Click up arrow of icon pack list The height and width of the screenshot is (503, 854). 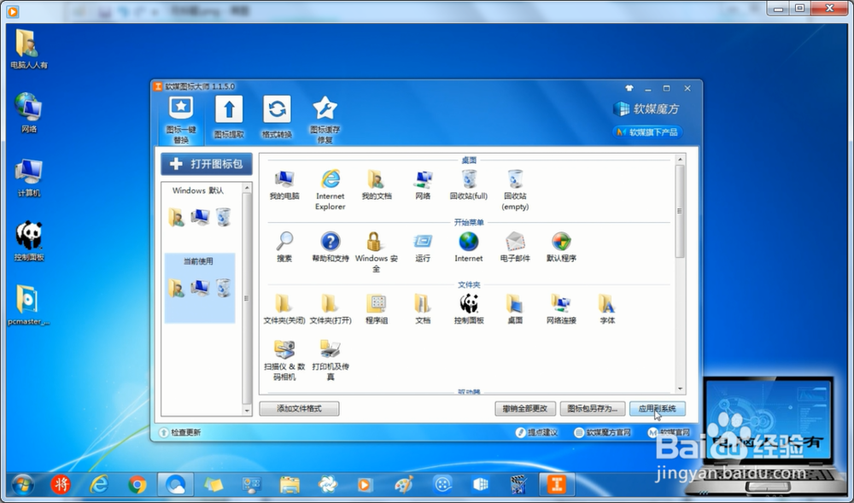248,187
